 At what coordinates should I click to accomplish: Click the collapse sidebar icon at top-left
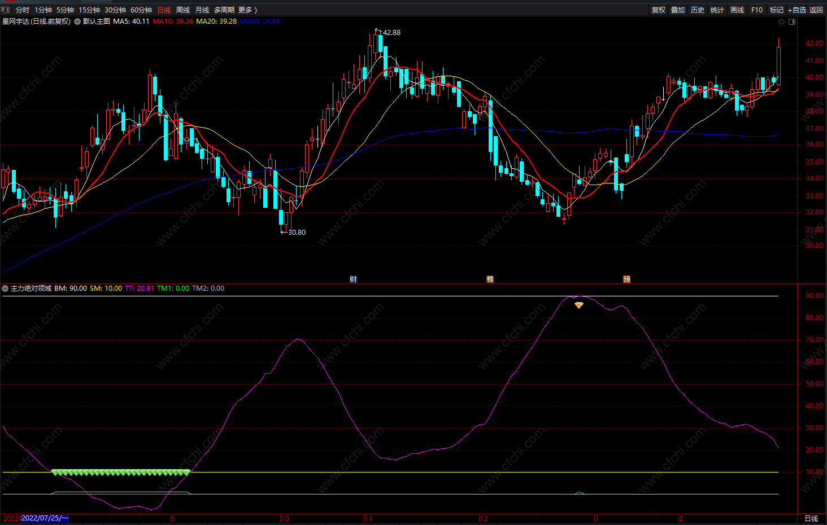pos(6,10)
